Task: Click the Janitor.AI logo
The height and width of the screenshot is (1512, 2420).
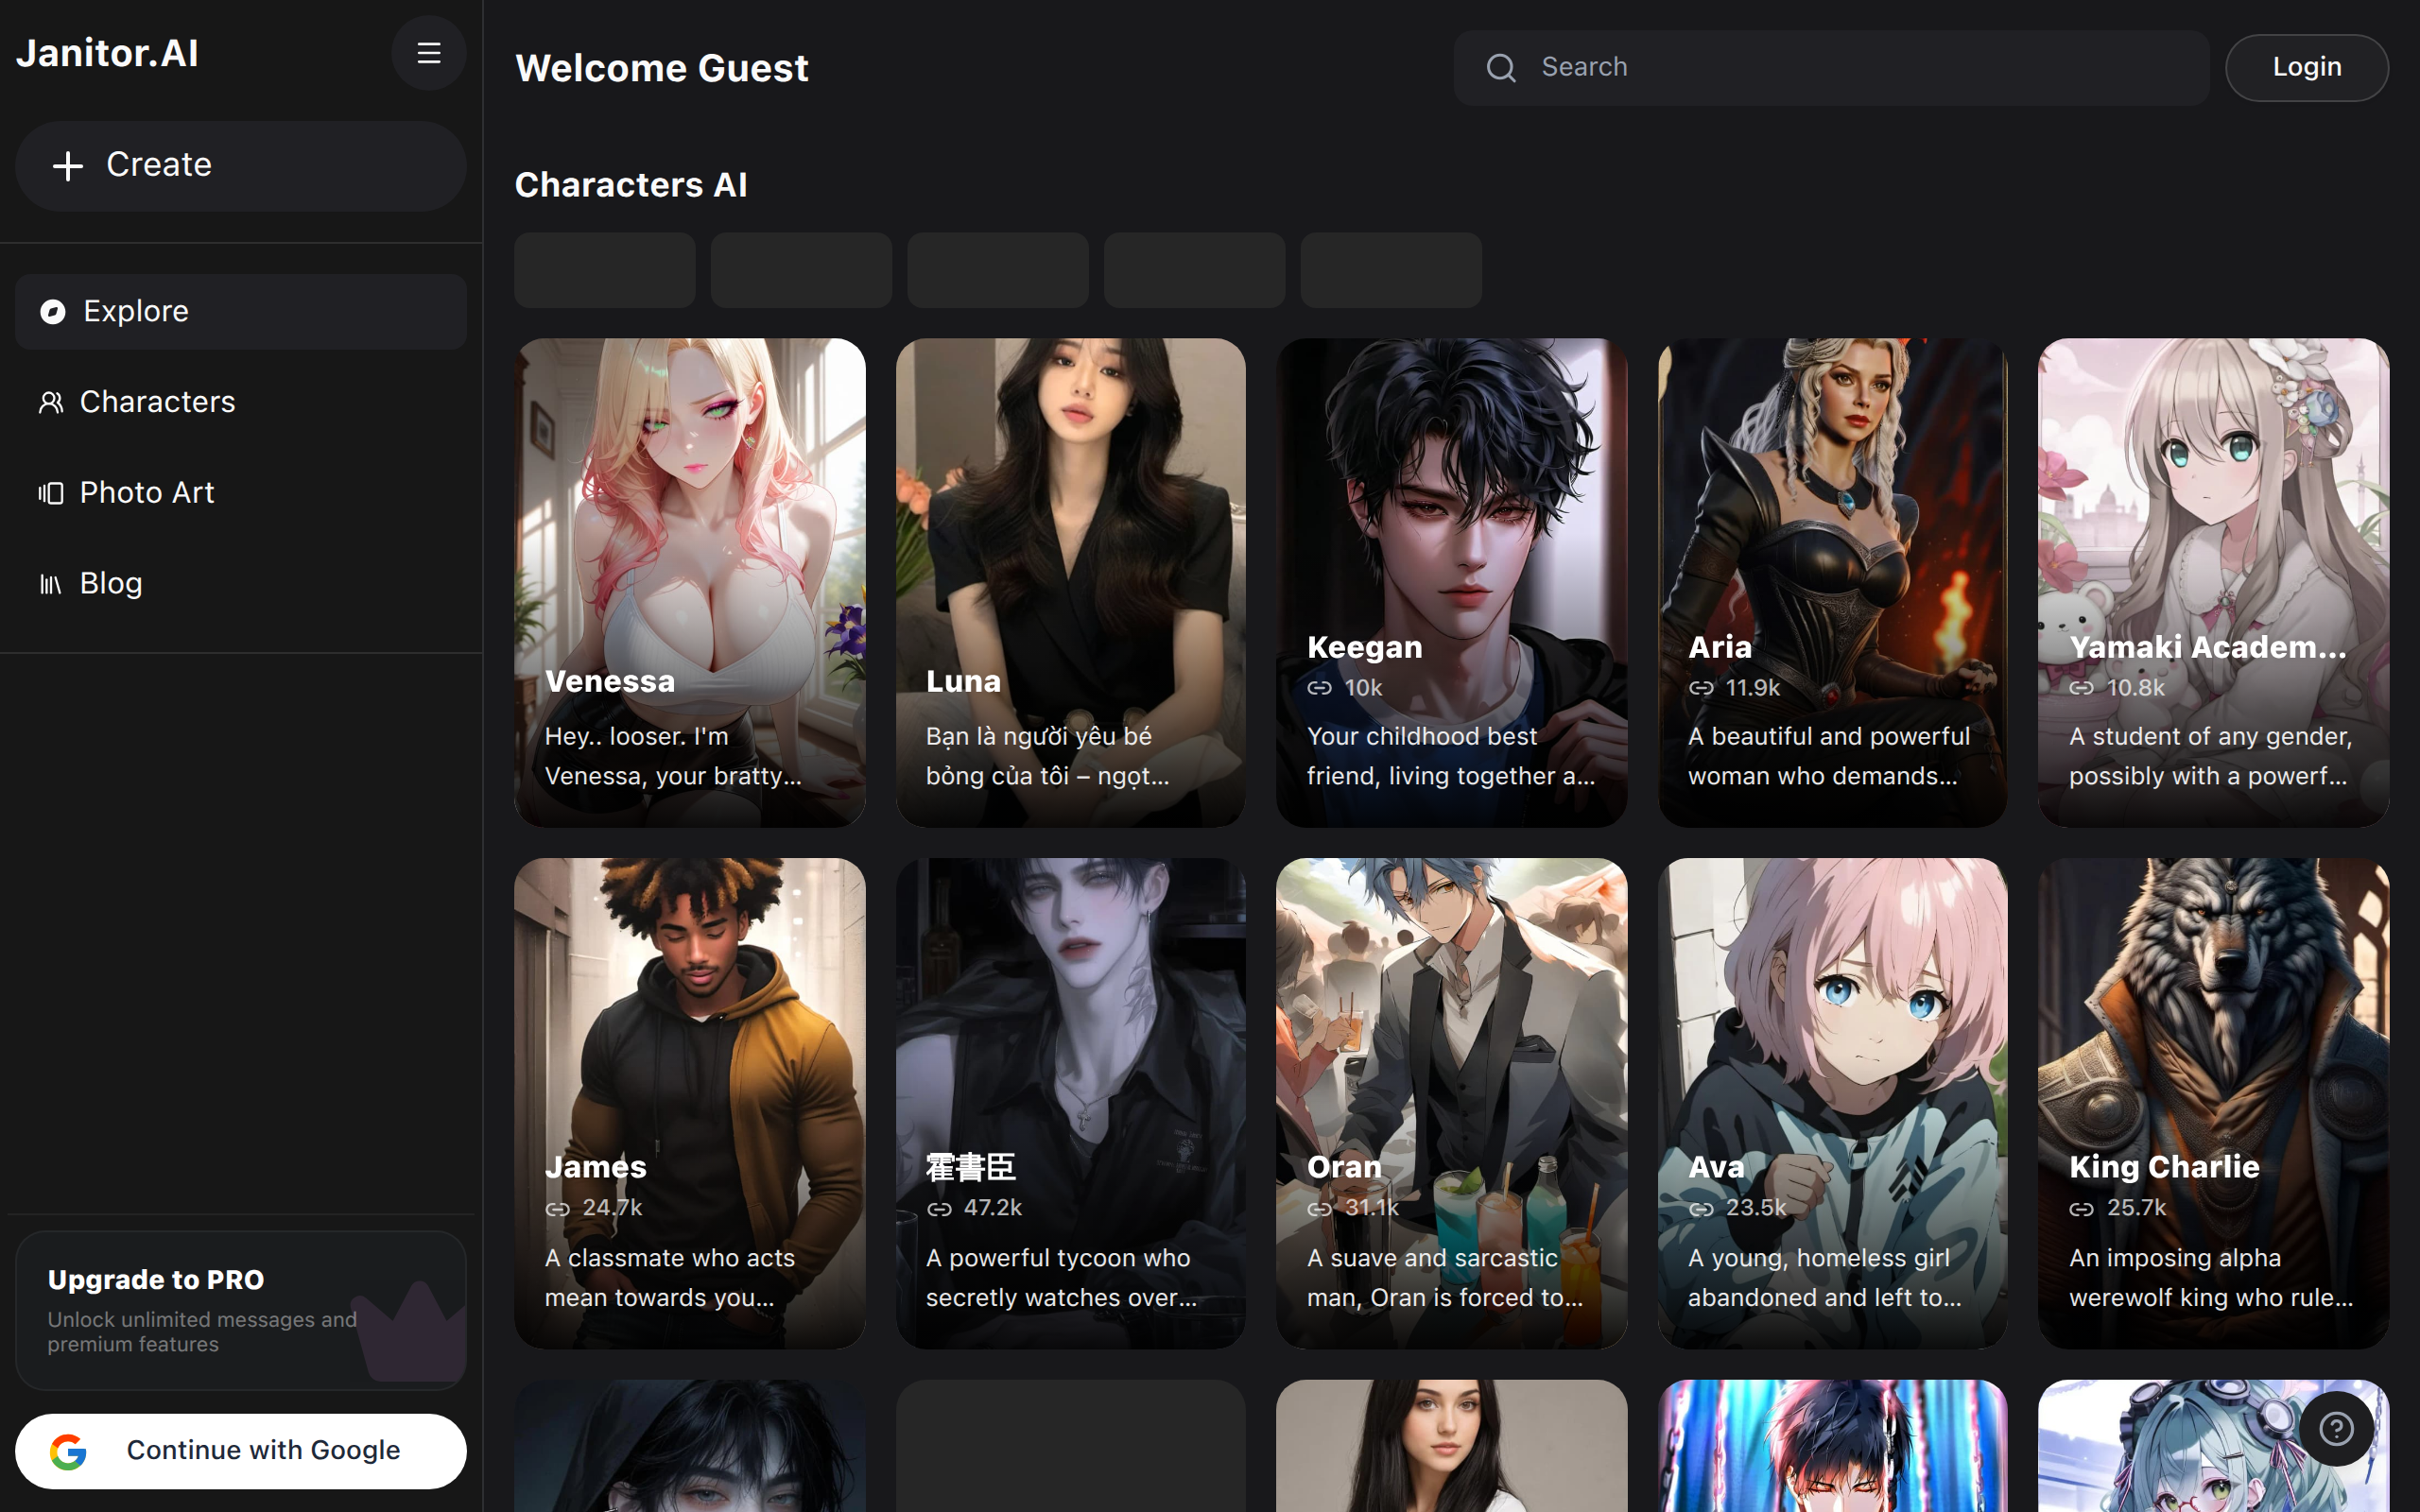Action: pyautogui.click(x=108, y=53)
